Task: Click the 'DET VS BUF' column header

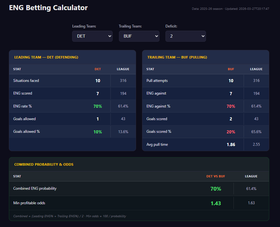Action: pos(216,176)
